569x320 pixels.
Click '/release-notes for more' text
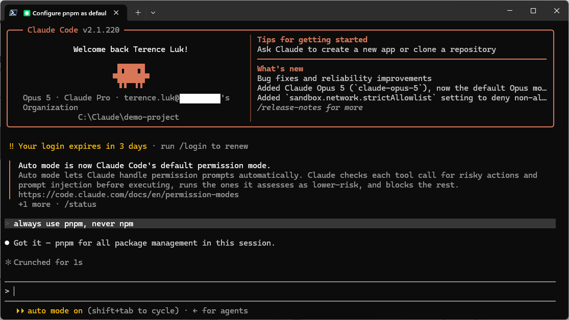point(310,108)
